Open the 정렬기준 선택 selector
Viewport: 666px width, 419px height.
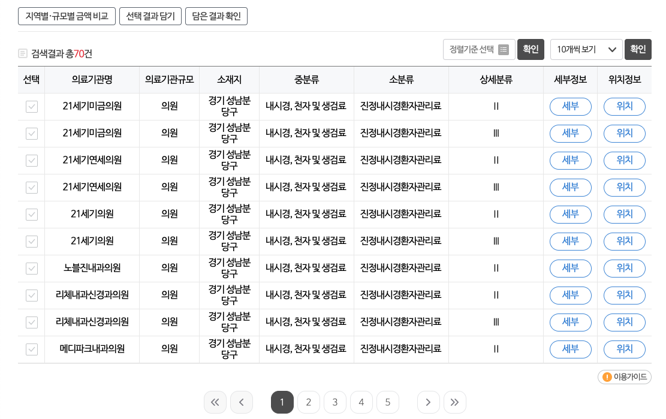(479, 49)
